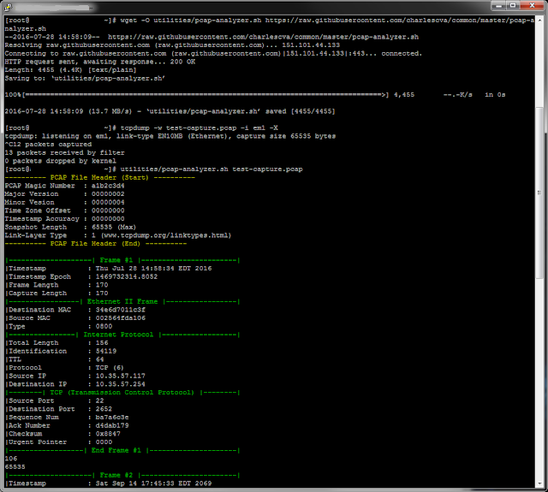Minimize the terminal window
Image resolution: width=548 pixels, height=492 pixels.
(x=498, y=6)
